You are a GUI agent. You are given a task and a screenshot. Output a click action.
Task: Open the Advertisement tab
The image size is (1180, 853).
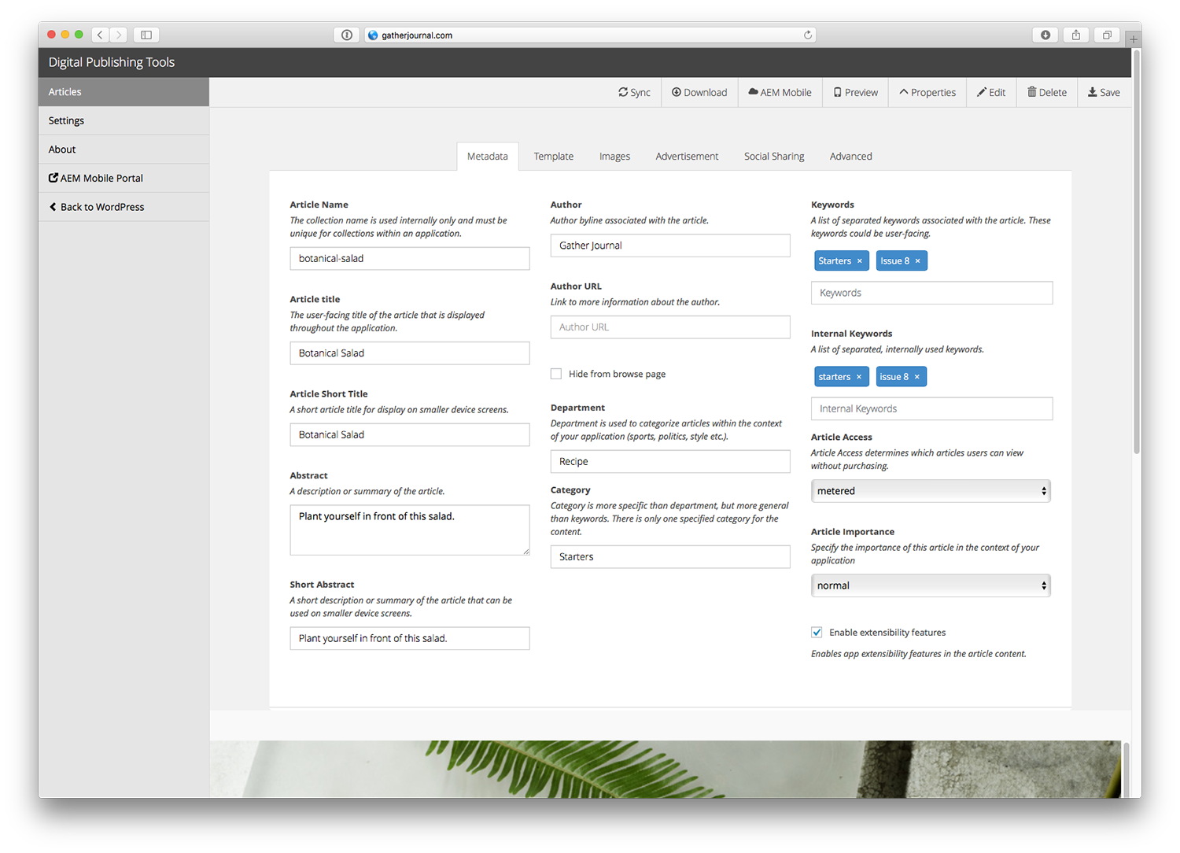pyautogui.click(x=687, y=156)
